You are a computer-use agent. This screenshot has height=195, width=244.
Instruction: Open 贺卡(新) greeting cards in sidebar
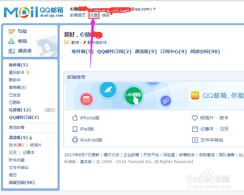point(16,145)
